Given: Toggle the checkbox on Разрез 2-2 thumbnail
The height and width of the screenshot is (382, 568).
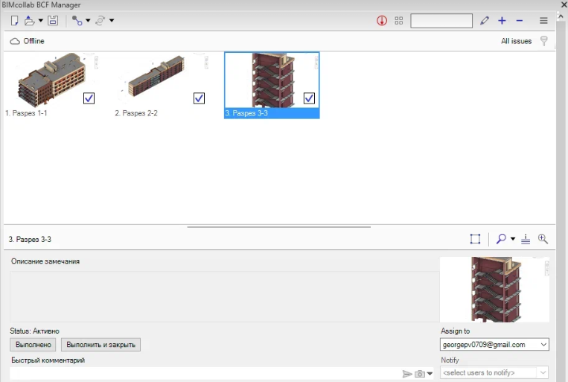Looking at the screenshot, I should (x=199, y=98).
